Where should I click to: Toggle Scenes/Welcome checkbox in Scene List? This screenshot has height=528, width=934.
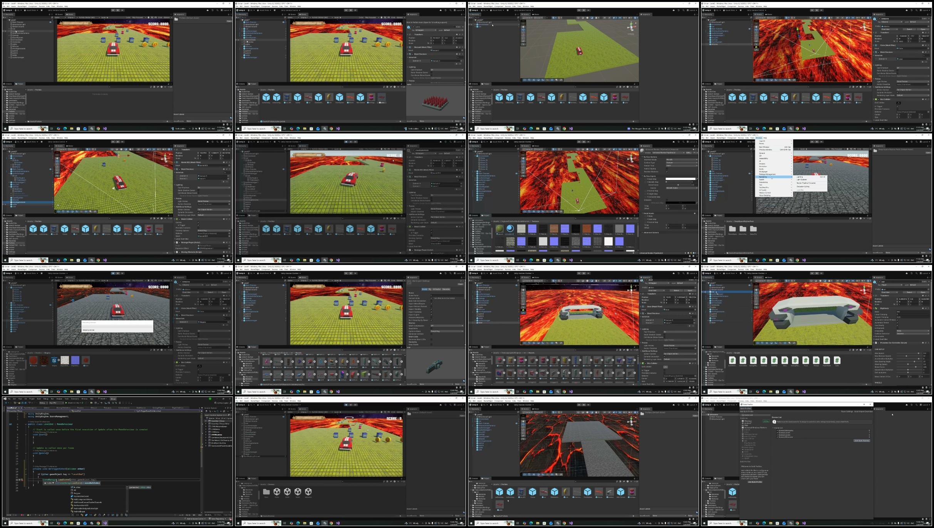click(777, 437)
